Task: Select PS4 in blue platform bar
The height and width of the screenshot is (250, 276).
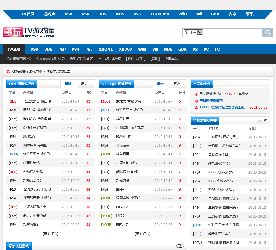Action: click(x=75, y=49)
